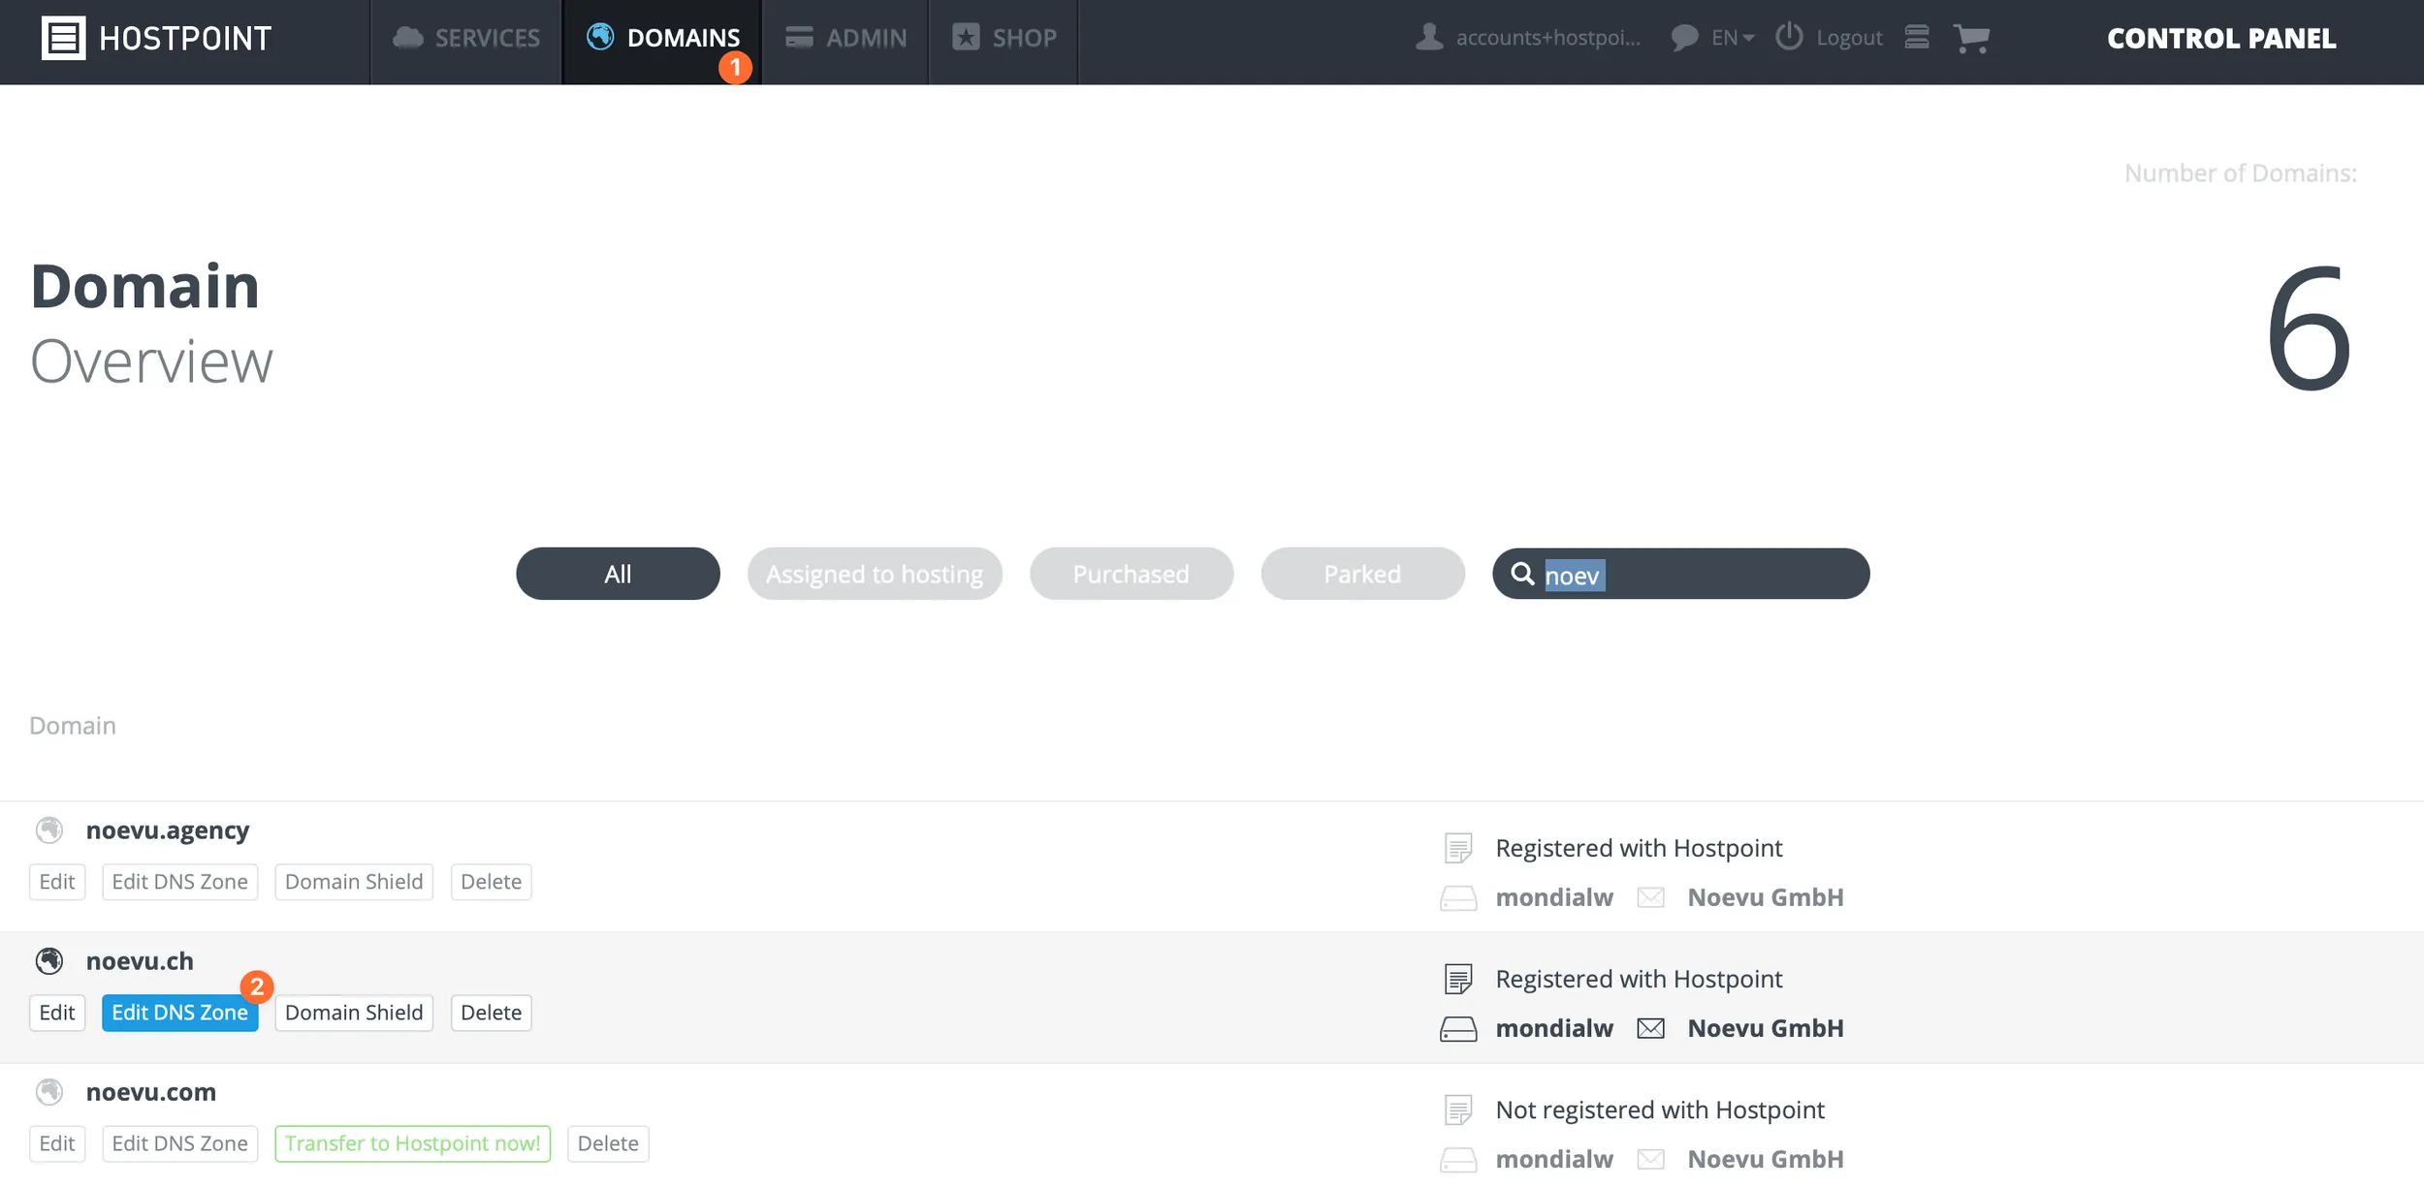Screen dimensions: 2424x1188
Task: Click Transfer to Hostpoint now for noevu.com
Action: coord(412,1142)
